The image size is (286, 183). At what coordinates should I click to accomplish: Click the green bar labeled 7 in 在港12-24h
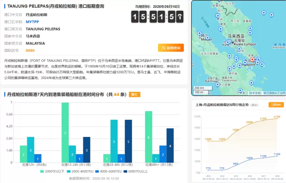[x=65, y=133]
